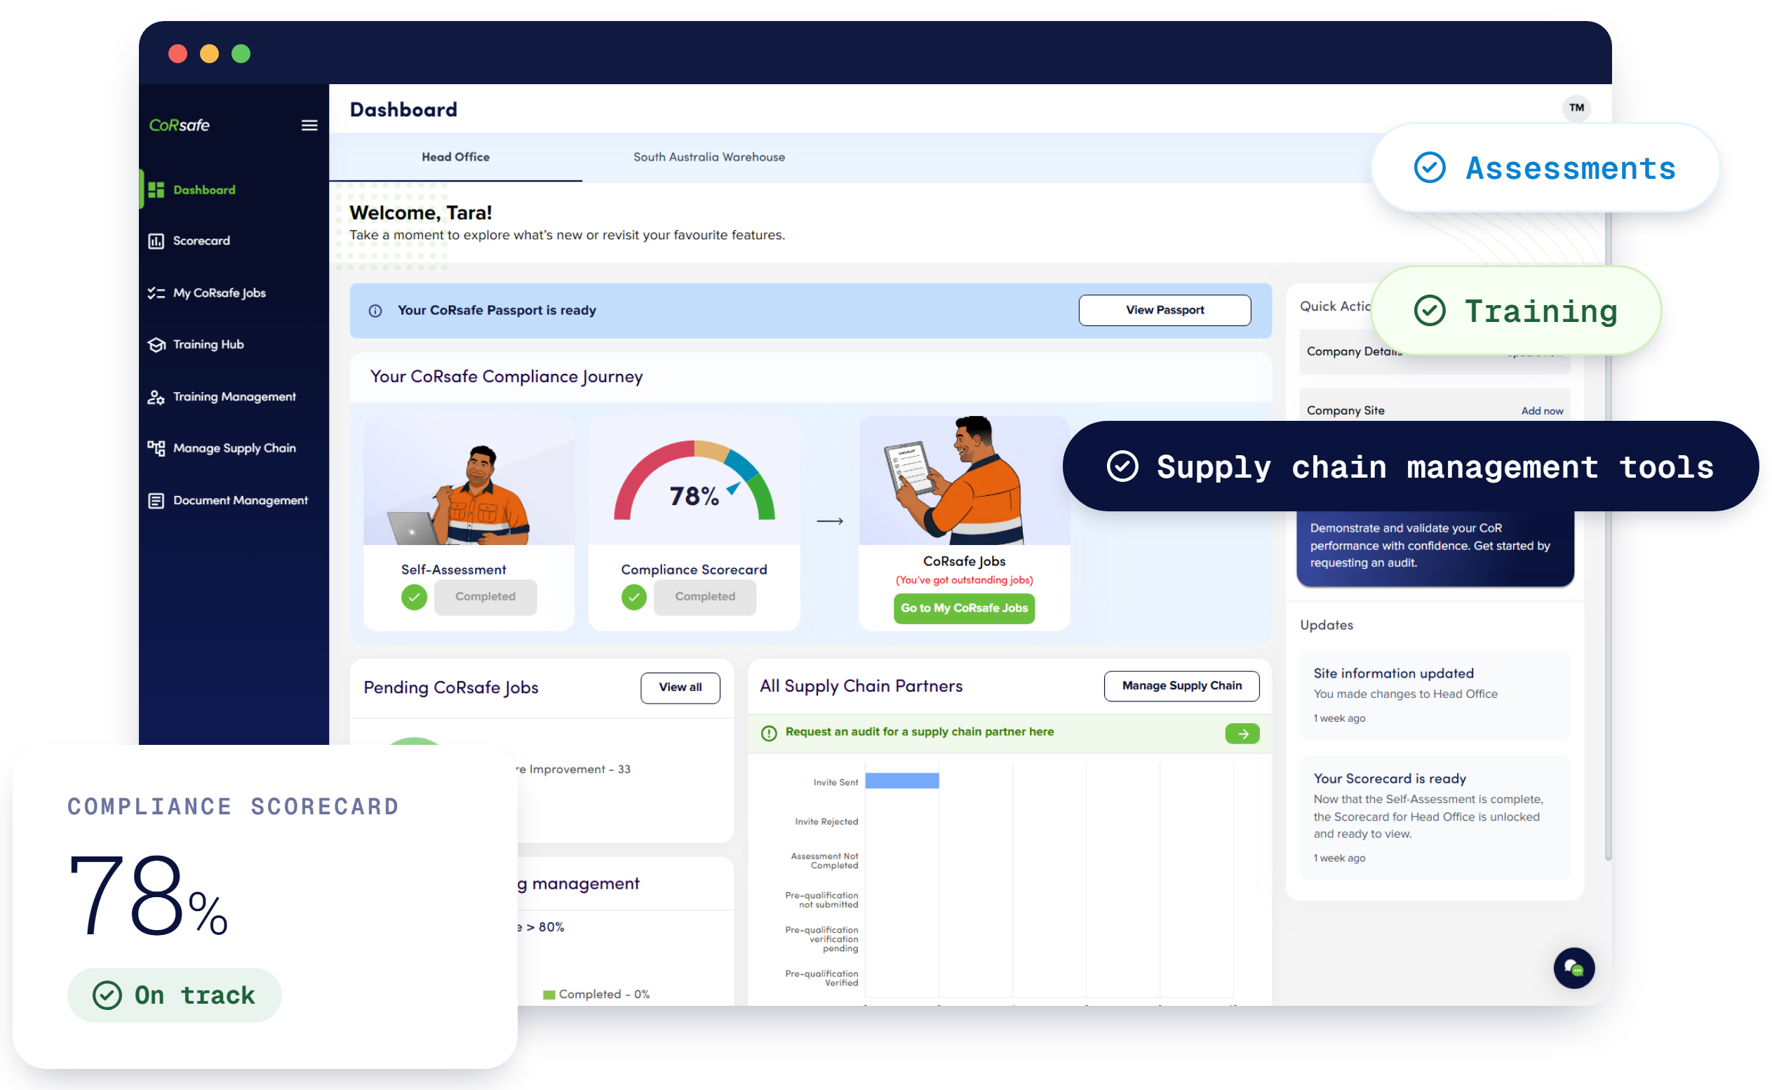This screenshot has height=1090, width=1772.
Task: Click the green Completed - 0% legend swatch
Action: tap(548, 995)
